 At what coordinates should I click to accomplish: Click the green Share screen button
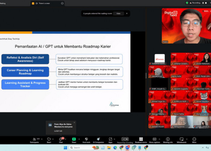pyautogui.click(x=74, y=139)
